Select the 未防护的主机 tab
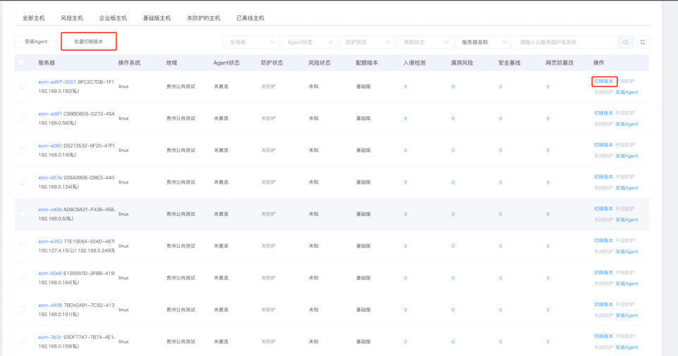678x356 pixels. 204,18
